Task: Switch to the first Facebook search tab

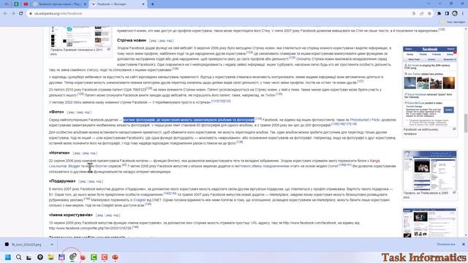Action: (58, 4)
